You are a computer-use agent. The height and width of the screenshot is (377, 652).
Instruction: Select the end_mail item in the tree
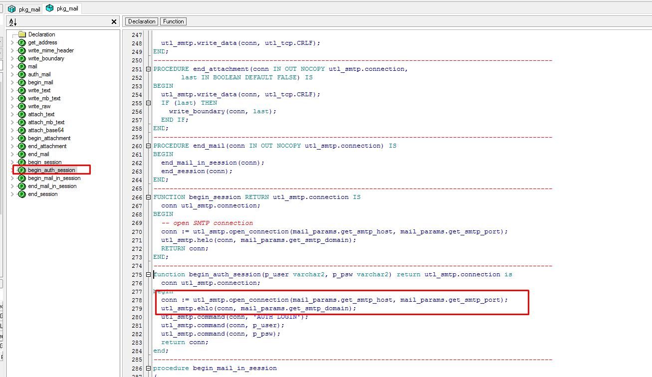click(38, 154)
